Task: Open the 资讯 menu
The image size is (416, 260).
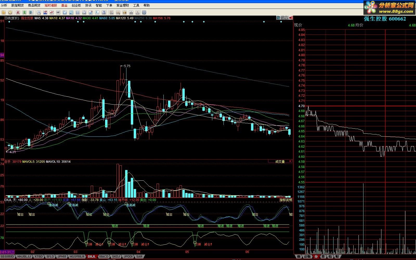Action: 88,5
